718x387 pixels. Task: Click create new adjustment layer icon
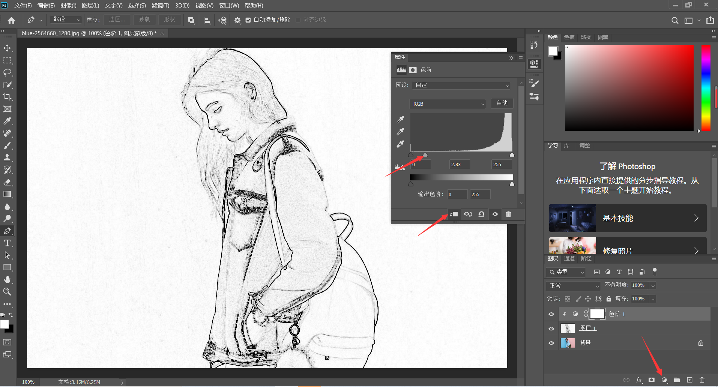(x=664, y=380)
